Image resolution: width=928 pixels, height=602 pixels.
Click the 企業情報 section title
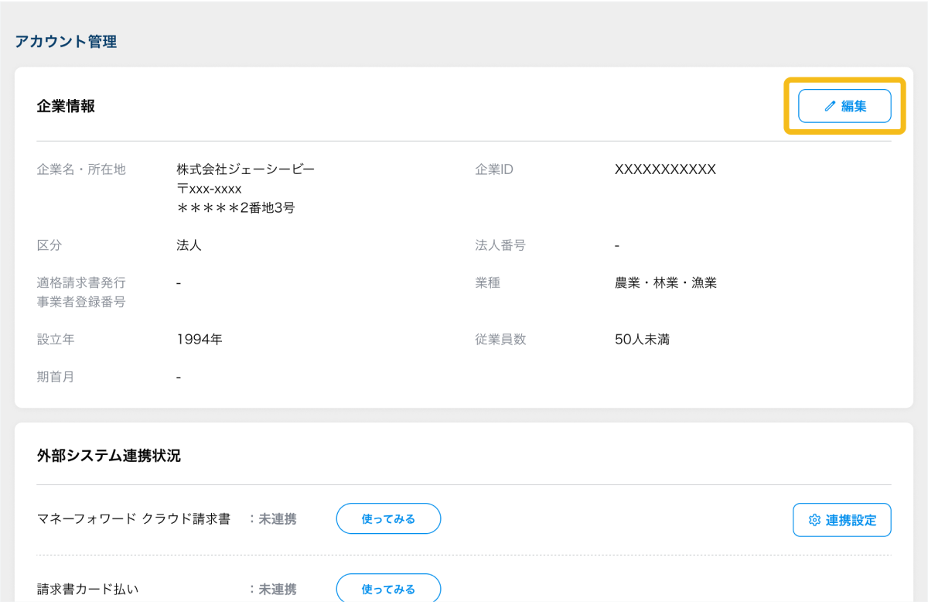pos(66,106)
